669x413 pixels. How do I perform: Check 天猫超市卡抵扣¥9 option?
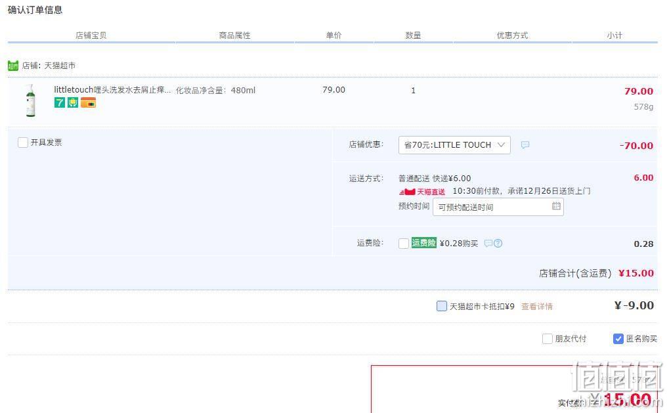442,306
